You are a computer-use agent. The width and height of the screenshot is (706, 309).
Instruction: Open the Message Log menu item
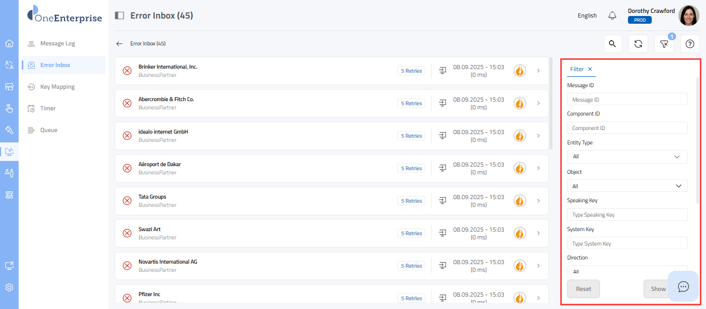pos(57,43)
